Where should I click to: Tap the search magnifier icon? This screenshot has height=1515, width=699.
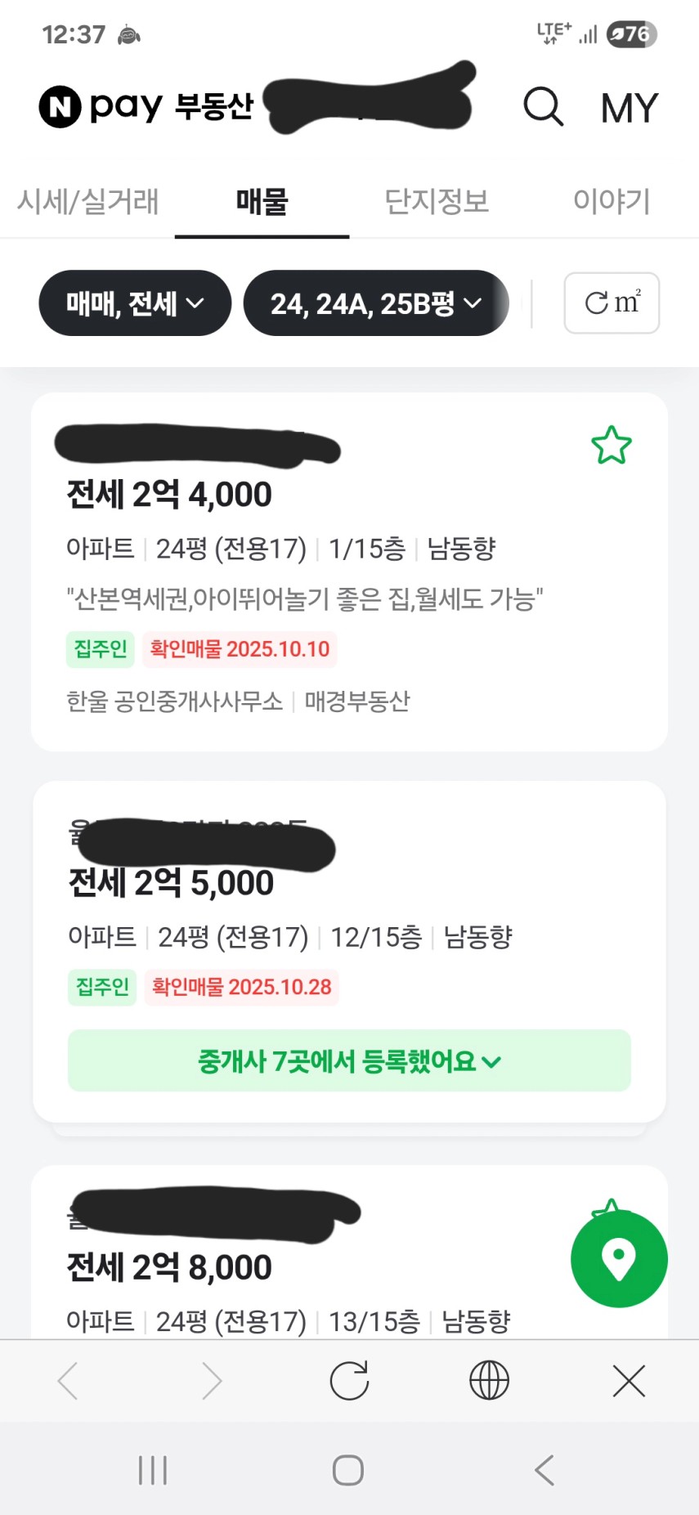544,107
